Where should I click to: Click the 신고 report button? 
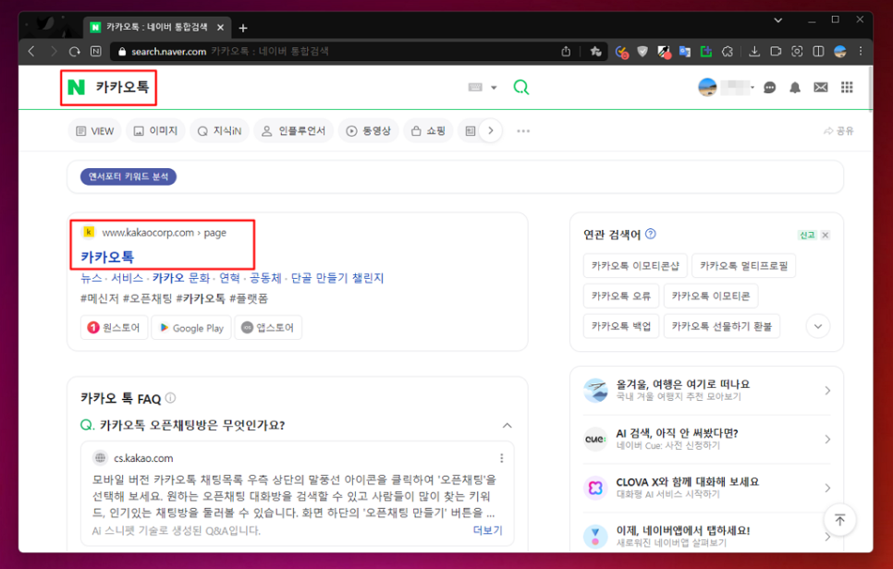coord(807,235)
